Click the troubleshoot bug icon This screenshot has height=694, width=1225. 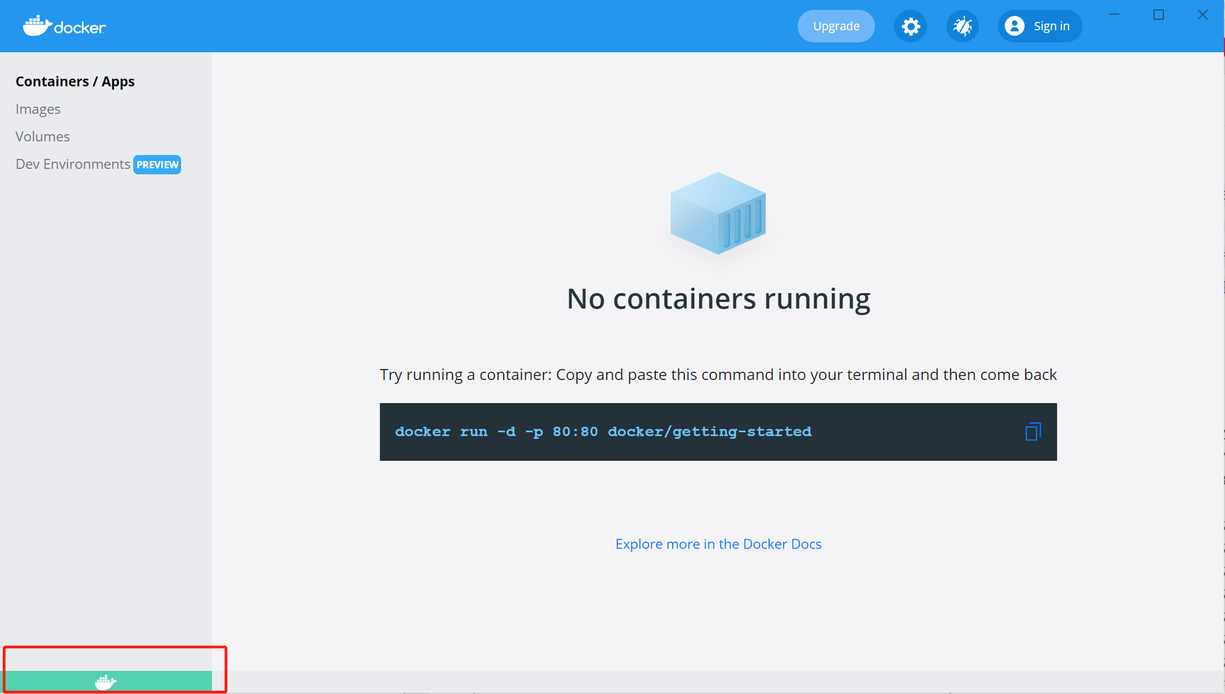(962, 26)
